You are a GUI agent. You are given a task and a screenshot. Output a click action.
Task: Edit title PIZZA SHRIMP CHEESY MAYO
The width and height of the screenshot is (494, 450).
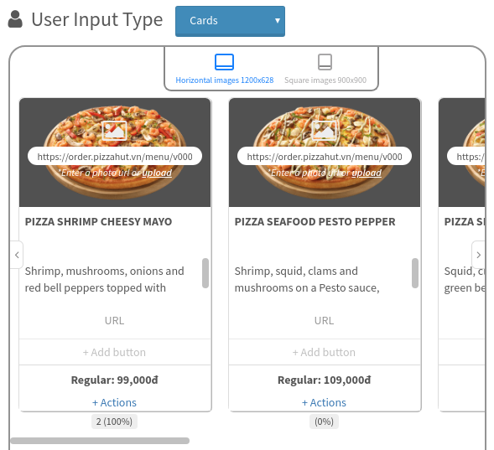tap(98, 221)
